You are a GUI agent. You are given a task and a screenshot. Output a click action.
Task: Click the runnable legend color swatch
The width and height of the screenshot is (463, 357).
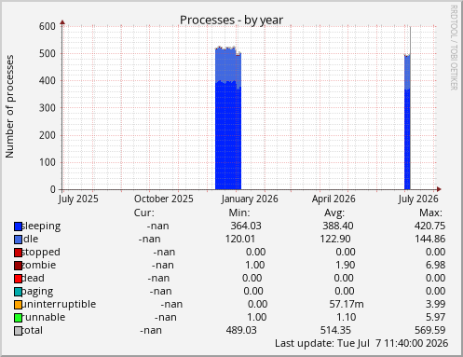pos(18,318)
